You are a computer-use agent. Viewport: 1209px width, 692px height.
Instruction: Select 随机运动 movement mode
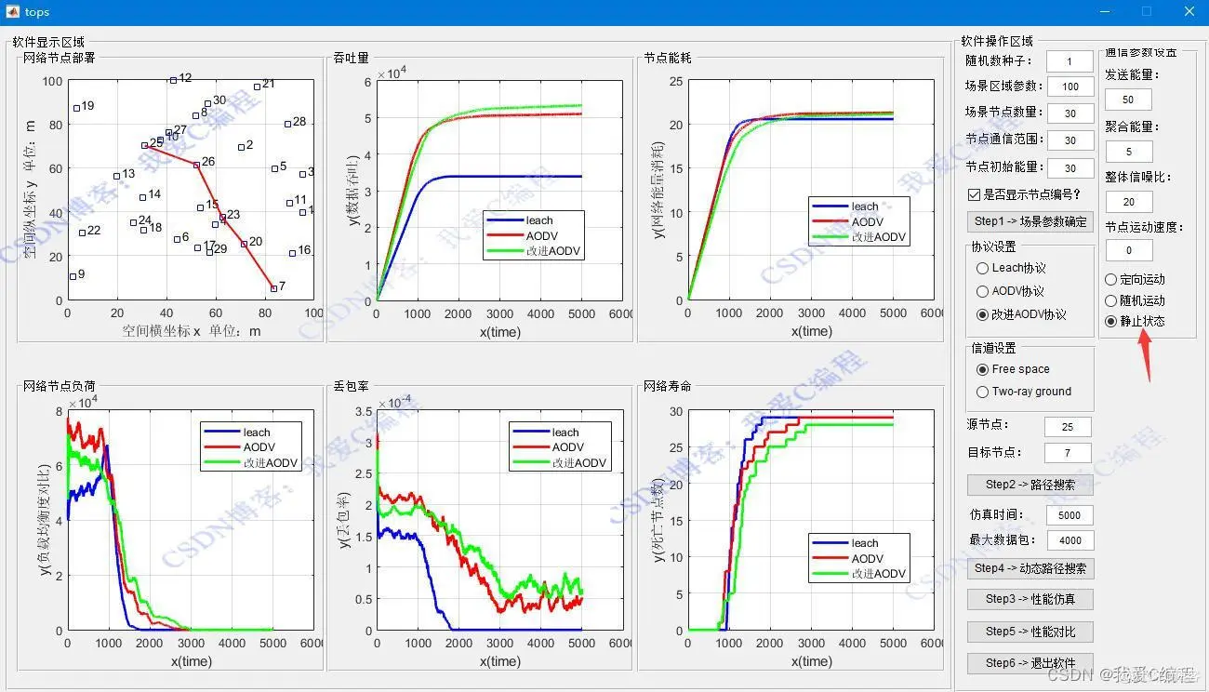pyautogui.click(x=1110, y=300)
